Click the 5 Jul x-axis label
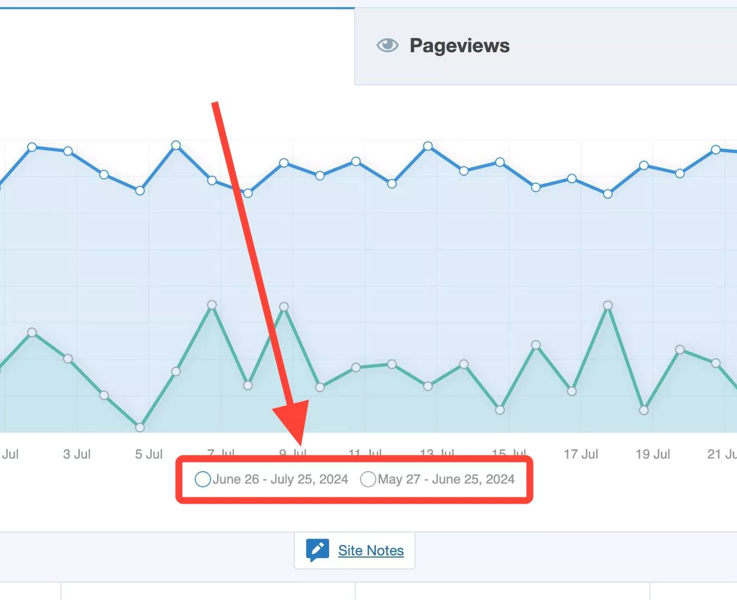Viewport: 737px width, 600px height. pos(148,454)
